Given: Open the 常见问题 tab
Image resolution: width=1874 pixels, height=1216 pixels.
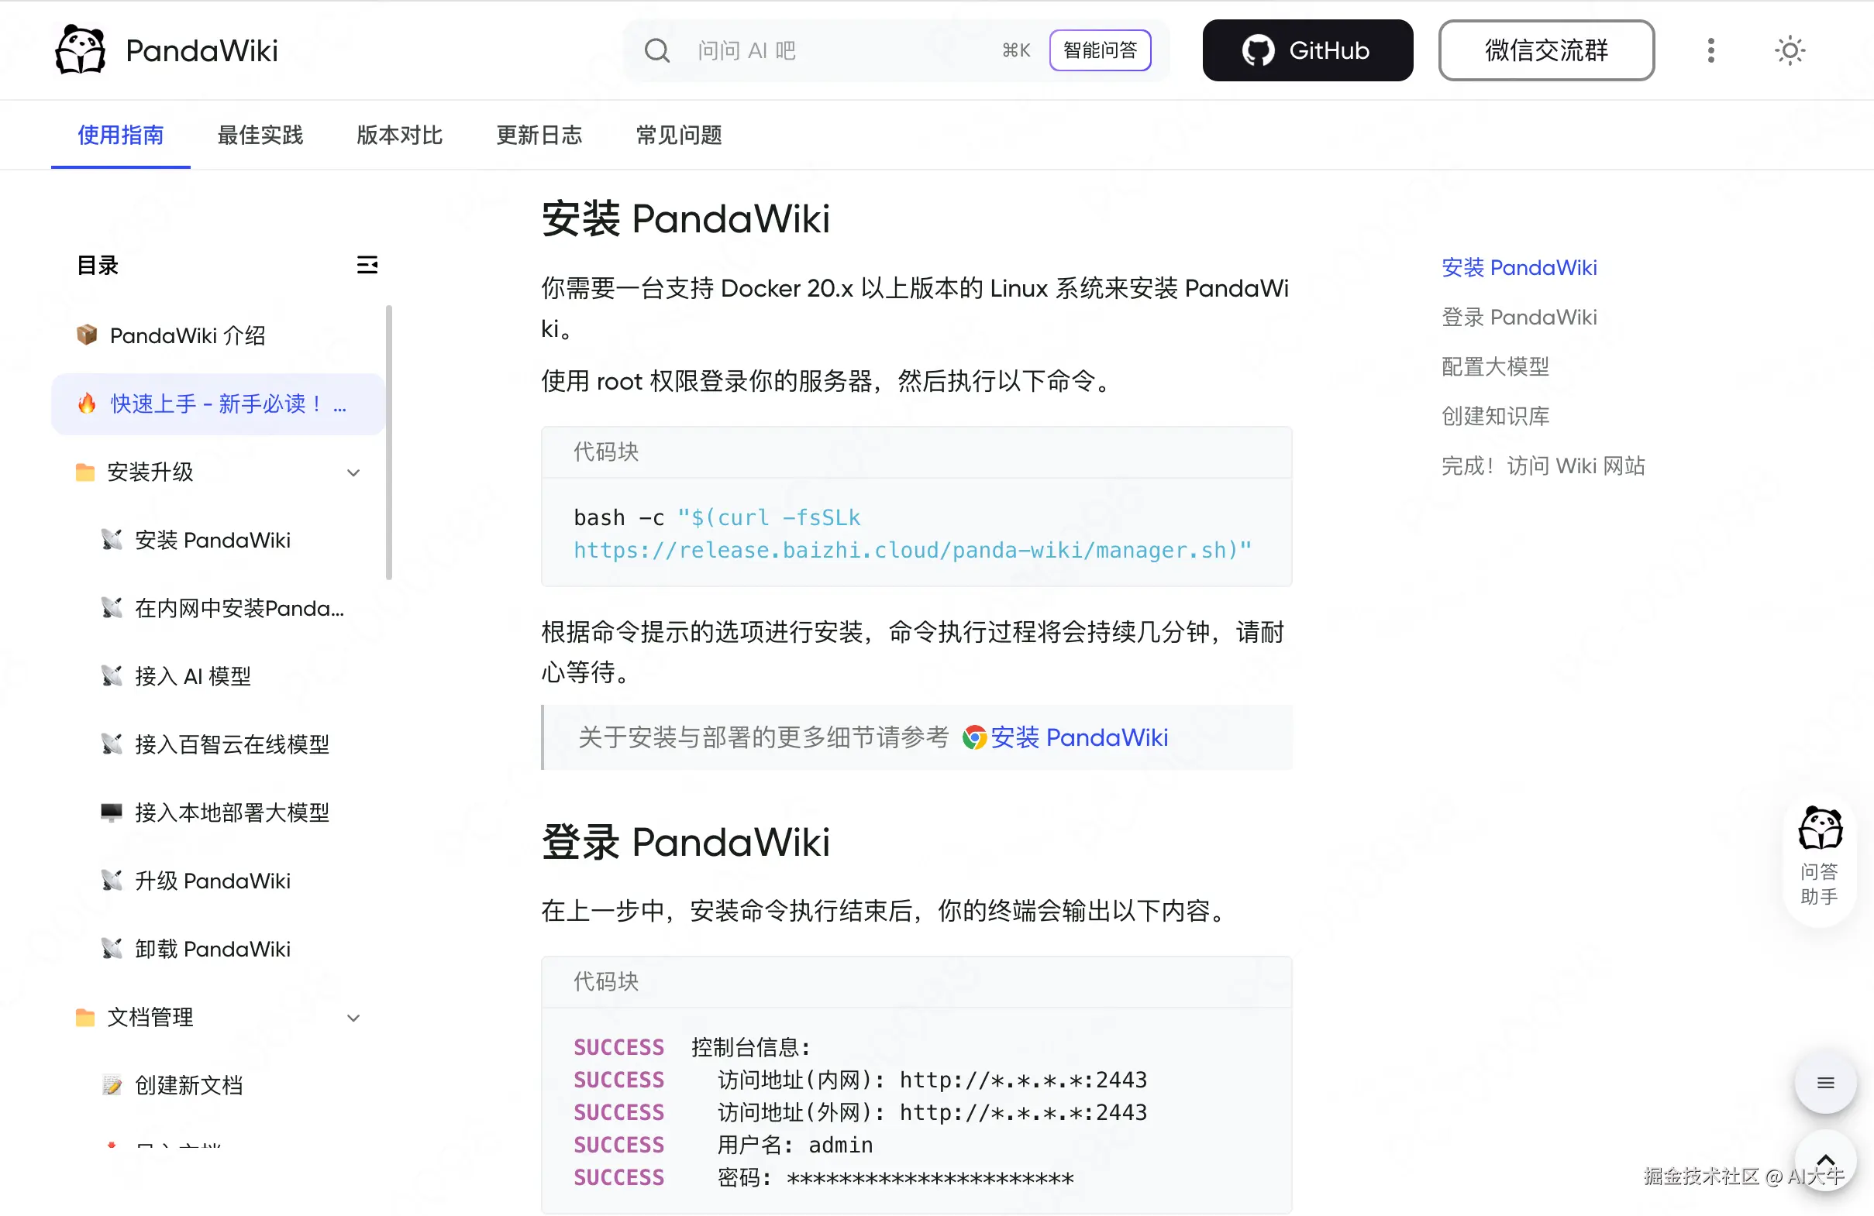Looking at the screenshot, I should (x=679, y=135).
